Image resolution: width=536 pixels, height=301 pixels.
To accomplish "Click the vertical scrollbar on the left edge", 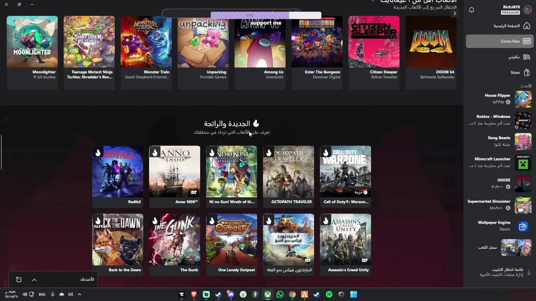I will coord(1,152).
